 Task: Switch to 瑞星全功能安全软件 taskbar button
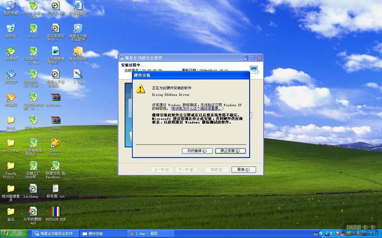pyautogui.click(x=56, y=234)
